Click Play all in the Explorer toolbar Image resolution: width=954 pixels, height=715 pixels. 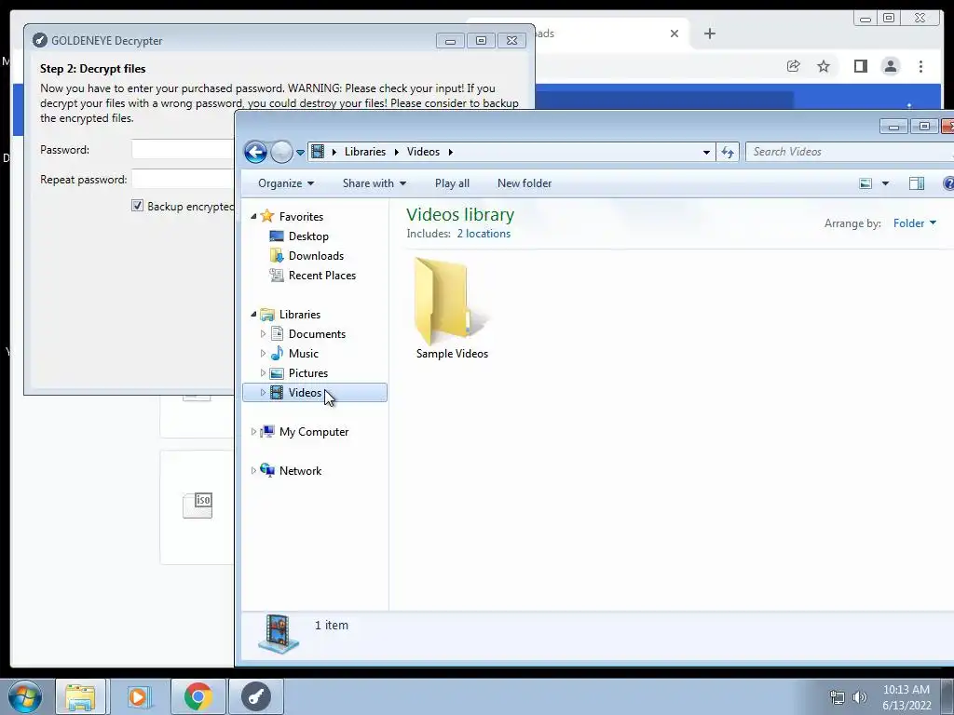[452, 183]
